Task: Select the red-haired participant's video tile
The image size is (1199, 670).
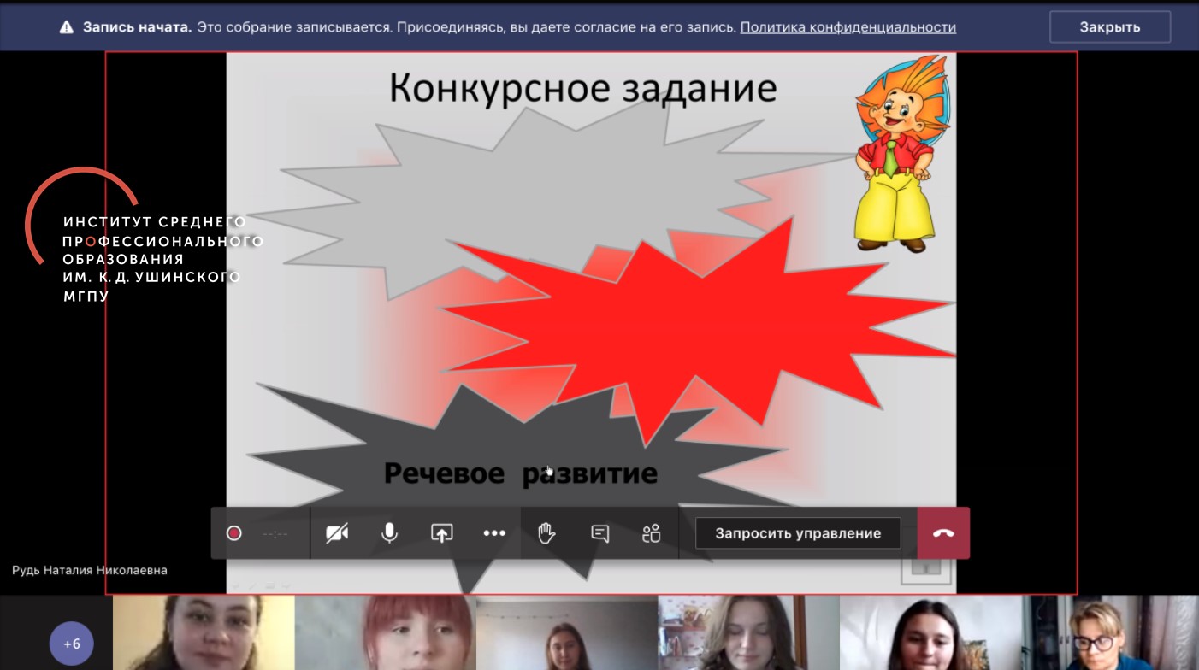Action: [x=385, y=633]
